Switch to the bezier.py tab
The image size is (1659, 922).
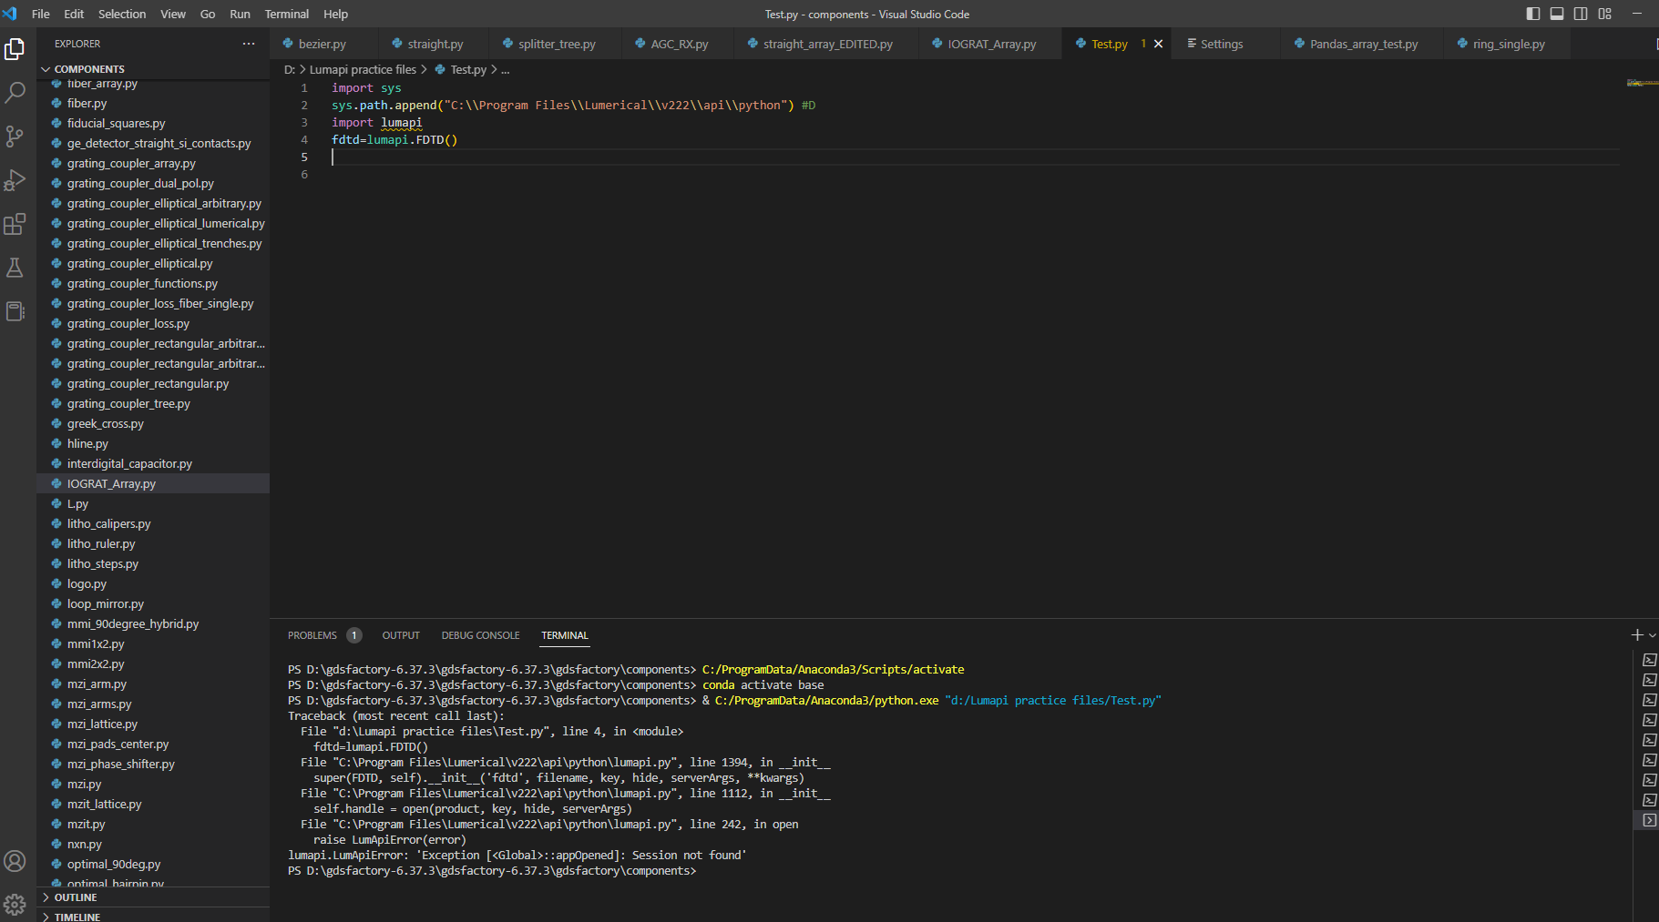coord(322,44)
